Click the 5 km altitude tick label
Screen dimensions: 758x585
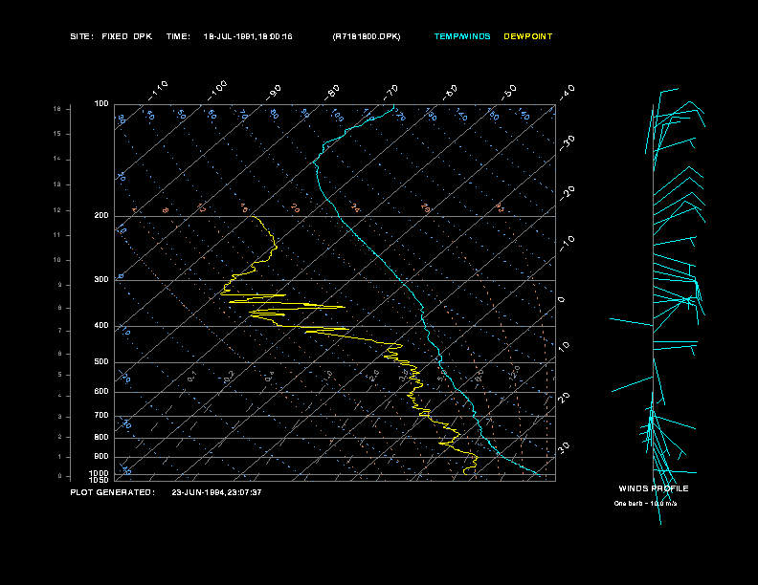pyautogui.click(x=60, y=375)
